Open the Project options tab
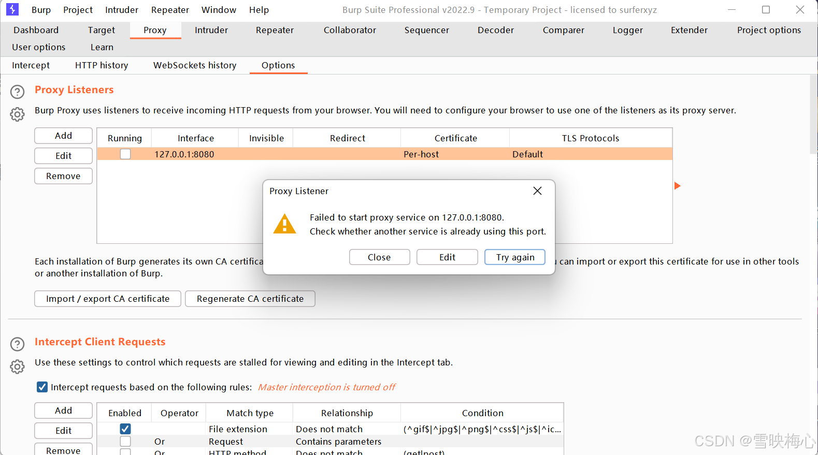The width and height of the screenshot is (818, 455). (x=769, y=30)
